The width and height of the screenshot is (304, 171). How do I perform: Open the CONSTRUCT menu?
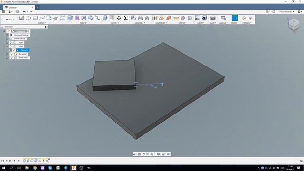[161, 23]
